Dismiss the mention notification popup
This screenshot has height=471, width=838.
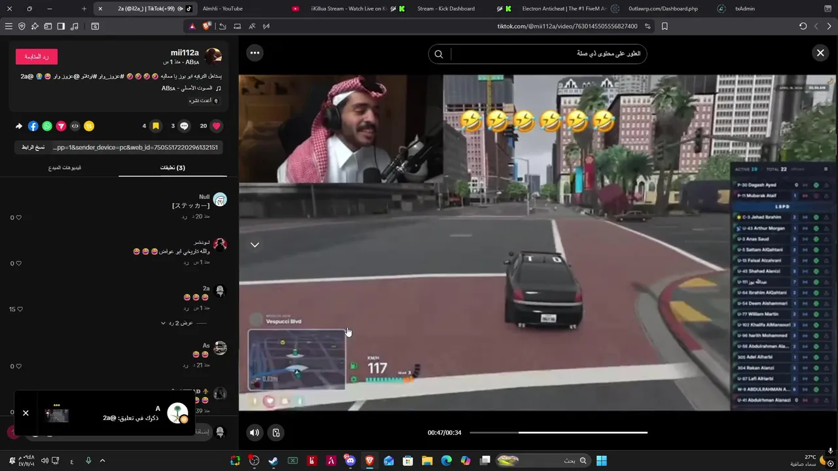26,413
